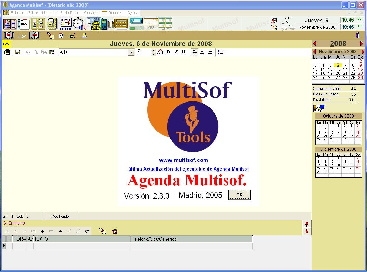
Task: Click the printer icon in brown toolbar
Action: [x=85, y=36]
